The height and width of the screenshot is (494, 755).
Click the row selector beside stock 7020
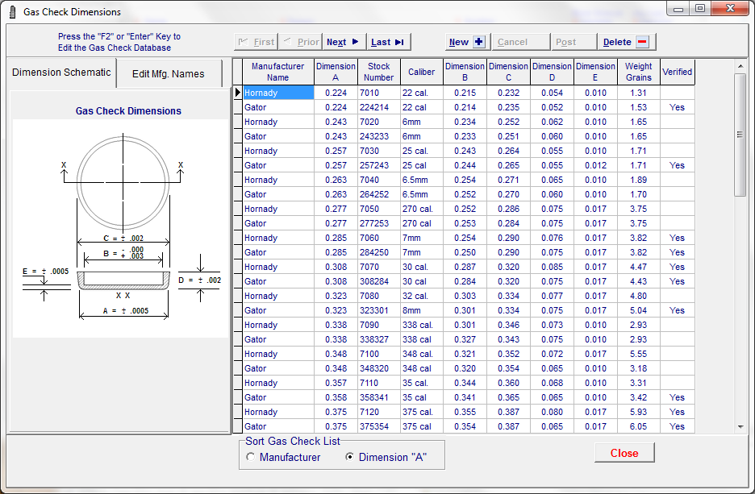pos(237,122)
